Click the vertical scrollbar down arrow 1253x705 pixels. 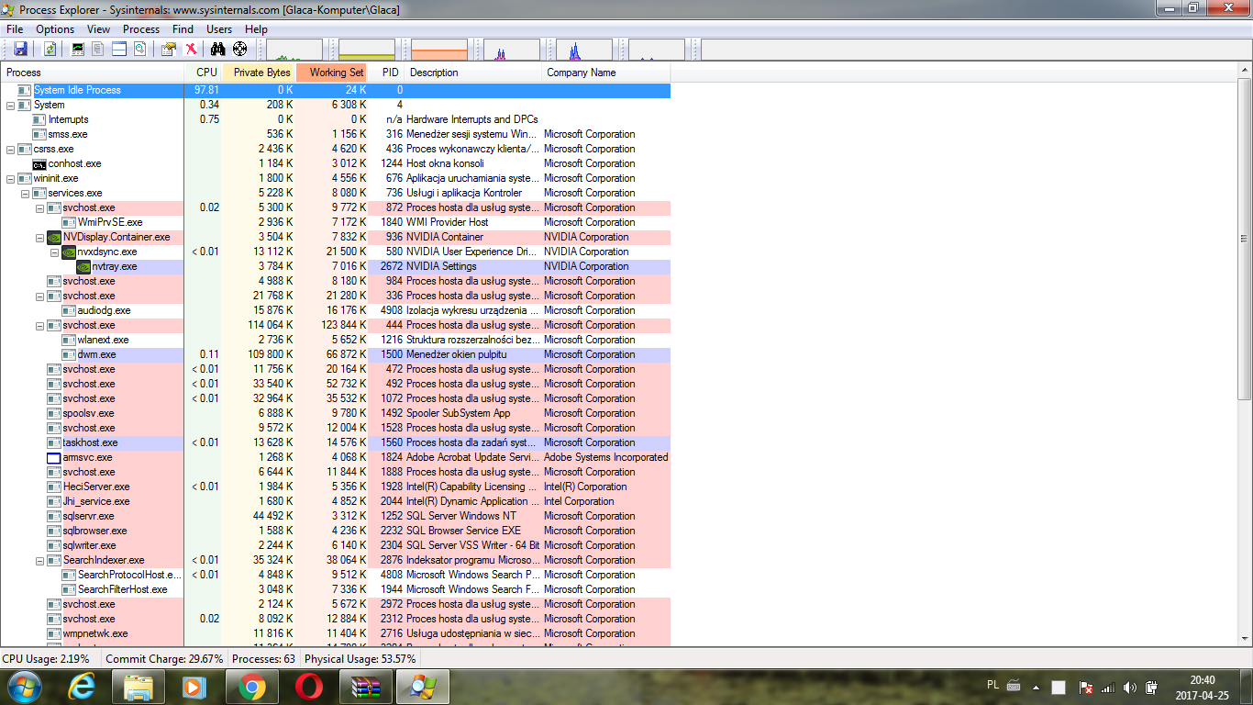coord(1245,638)
